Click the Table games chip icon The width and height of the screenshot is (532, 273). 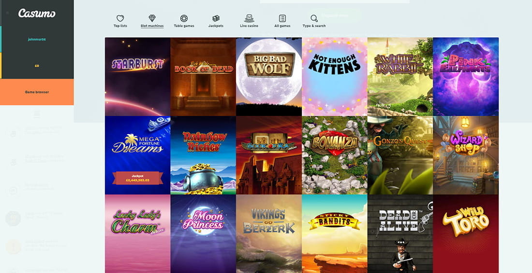click(184, 18)
